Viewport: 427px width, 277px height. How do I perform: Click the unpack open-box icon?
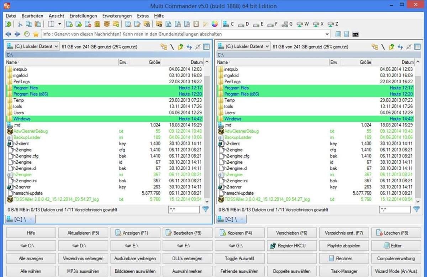[x=106, y=24]
